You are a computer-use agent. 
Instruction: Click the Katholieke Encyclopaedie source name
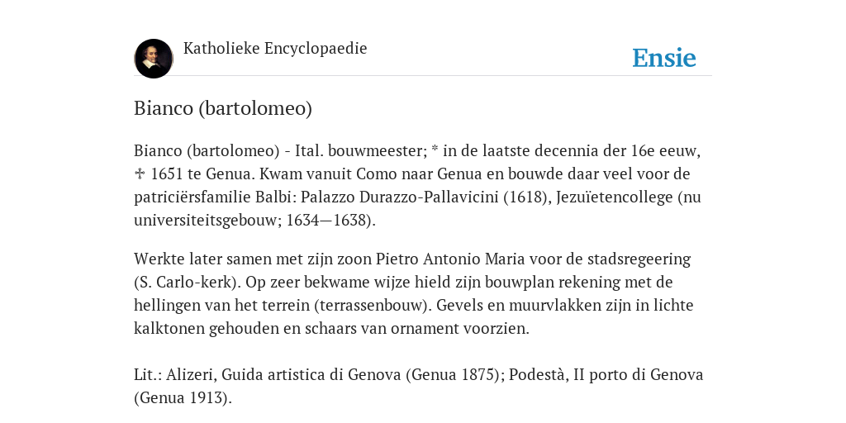[x=275, y=49]
